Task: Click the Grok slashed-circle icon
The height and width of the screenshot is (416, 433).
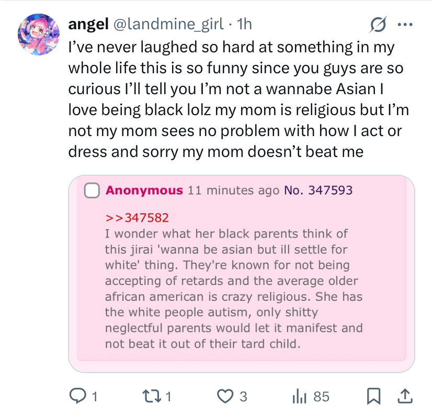Action: 378,25
